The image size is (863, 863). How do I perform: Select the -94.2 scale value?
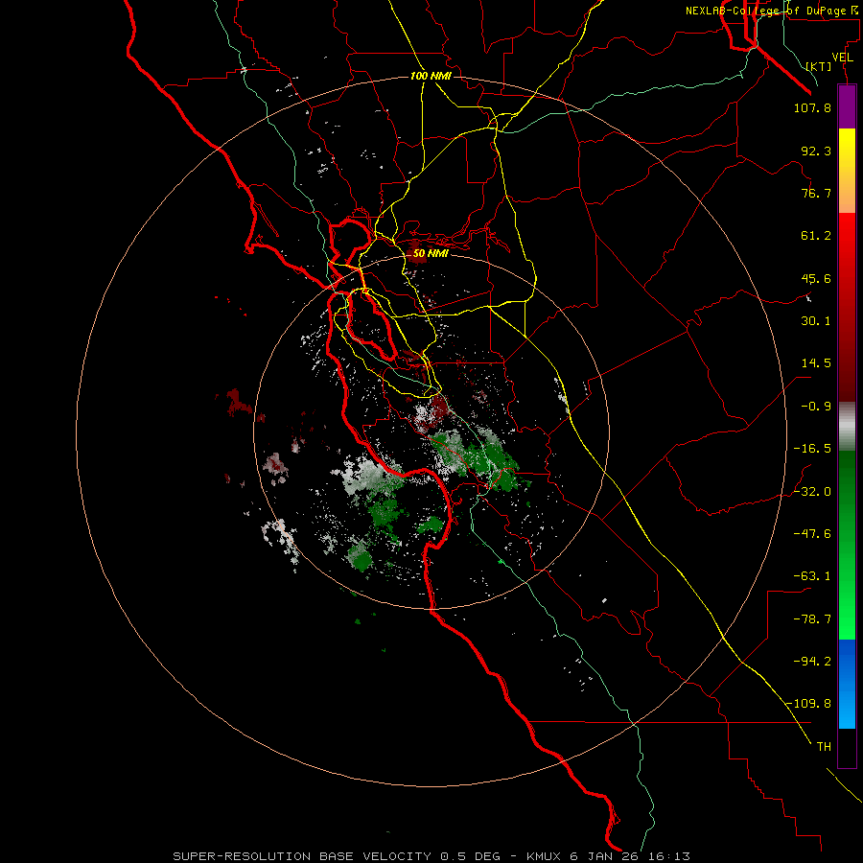[x=812, y=662]
